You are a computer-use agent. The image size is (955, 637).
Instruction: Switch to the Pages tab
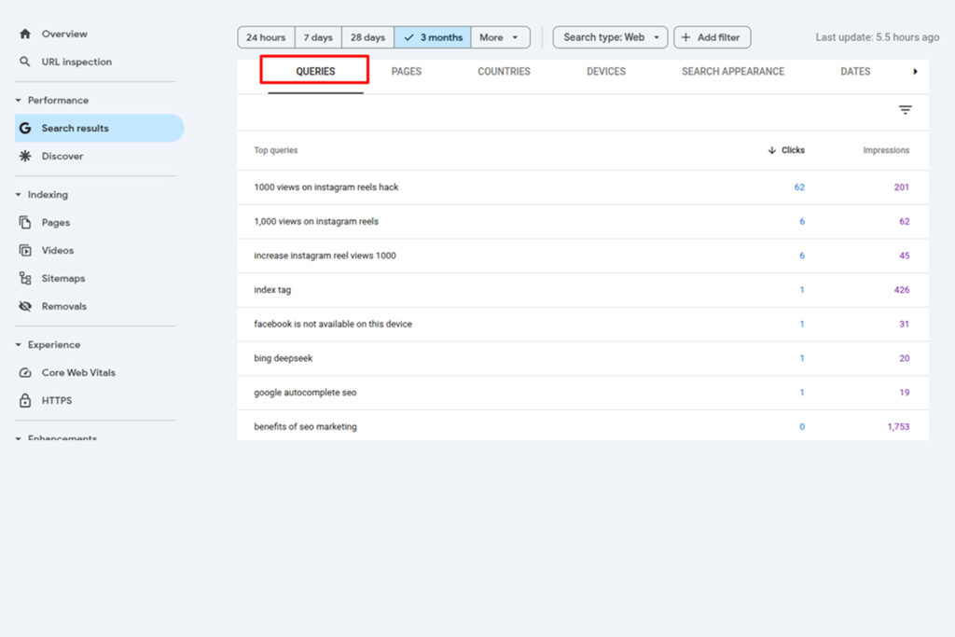click(407, 71)
